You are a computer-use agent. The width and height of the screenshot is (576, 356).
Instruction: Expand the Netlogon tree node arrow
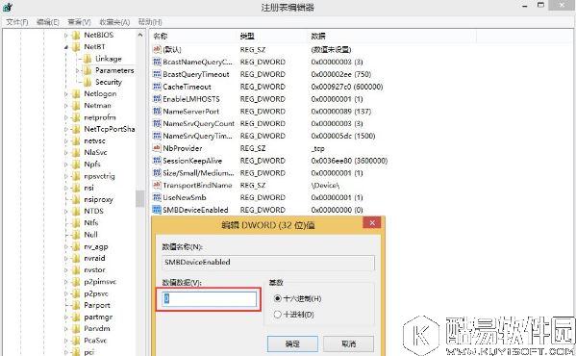66,94
